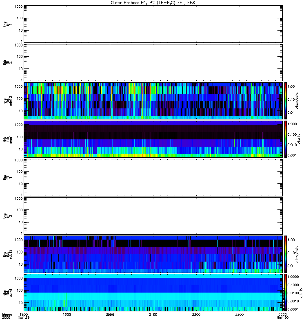Click the '1.000' color bar tick value
The width and height of the screenshot is (306, 326).
point(292,124)
